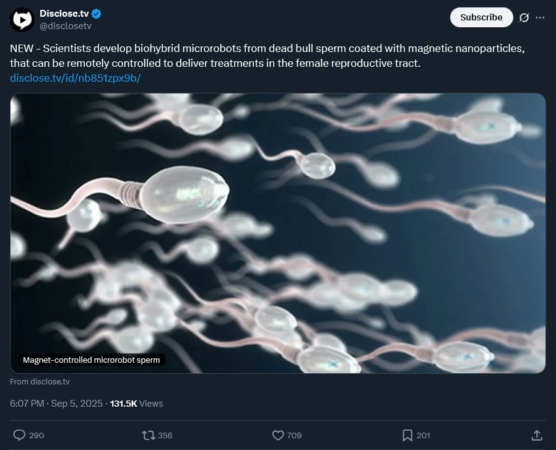This screenshot has width=556, height=450.
Task: Click the "From disclose.tv" source text
Action: [40, 382]
